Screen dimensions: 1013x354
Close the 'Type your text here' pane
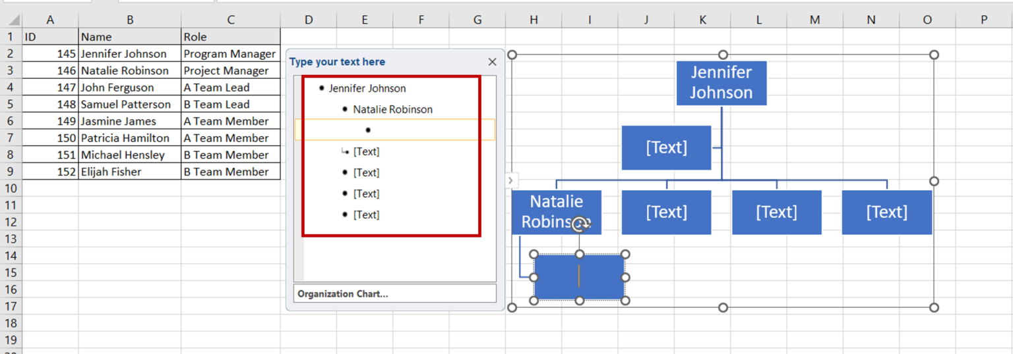click(492, 62)
